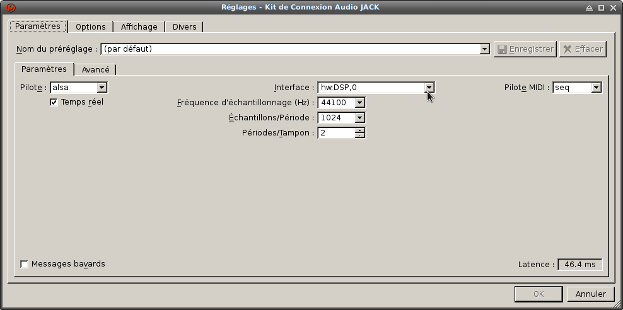The image size is (623, 310).
Task: Click the floppy disk icon on Enregistrer
Action: pos(502,49)
